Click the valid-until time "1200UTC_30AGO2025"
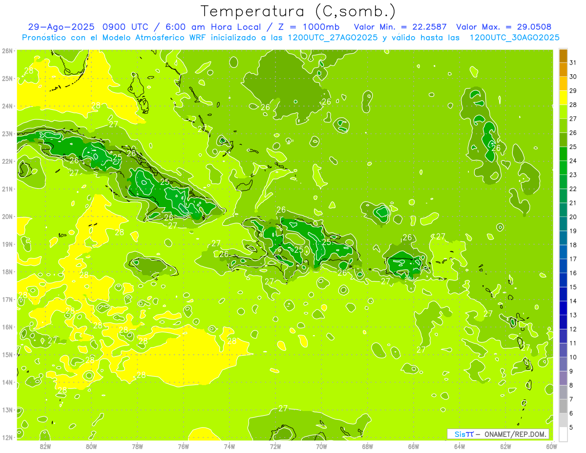 tap(514, 38)
